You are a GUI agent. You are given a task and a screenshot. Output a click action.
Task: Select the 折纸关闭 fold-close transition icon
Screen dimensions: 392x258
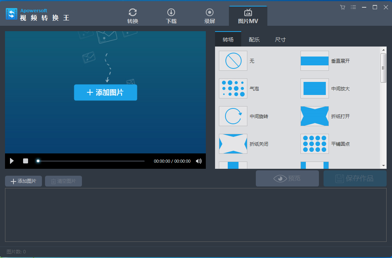(233, 144)
